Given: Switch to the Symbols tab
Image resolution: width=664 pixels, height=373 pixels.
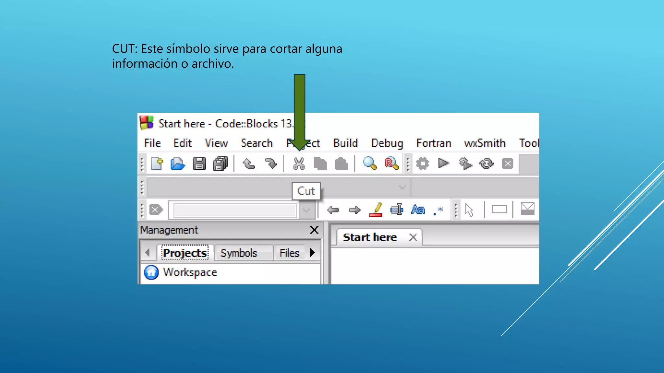Looking at the screenshot, I should [x=239, y=253].
